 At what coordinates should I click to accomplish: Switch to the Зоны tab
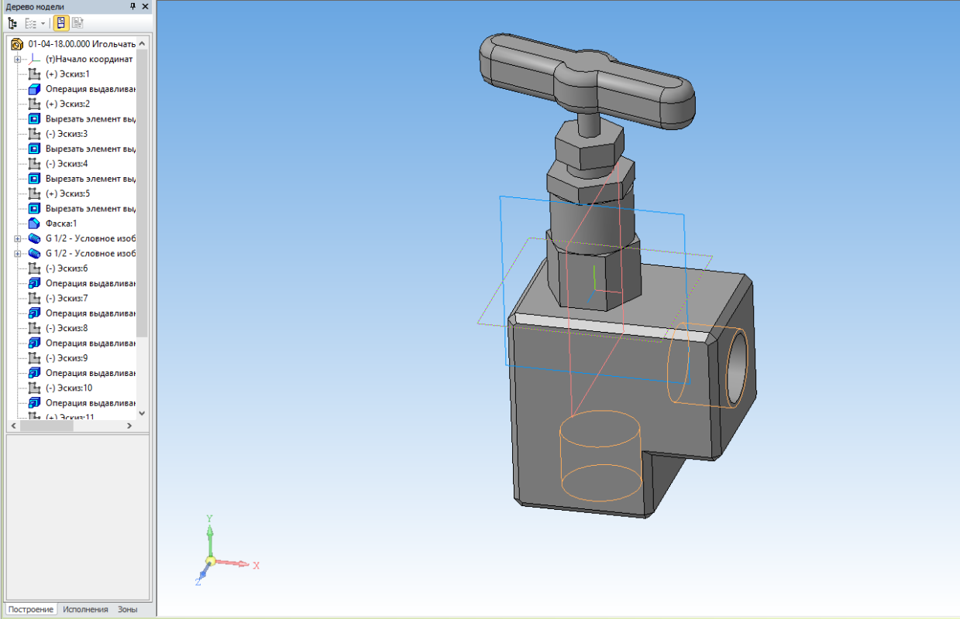point(128,610)
